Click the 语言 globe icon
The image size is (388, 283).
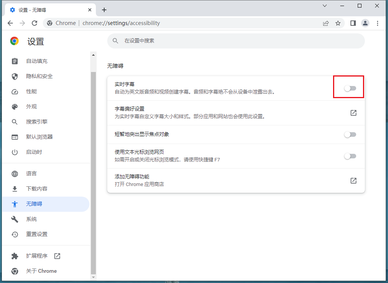click(15, 174)
